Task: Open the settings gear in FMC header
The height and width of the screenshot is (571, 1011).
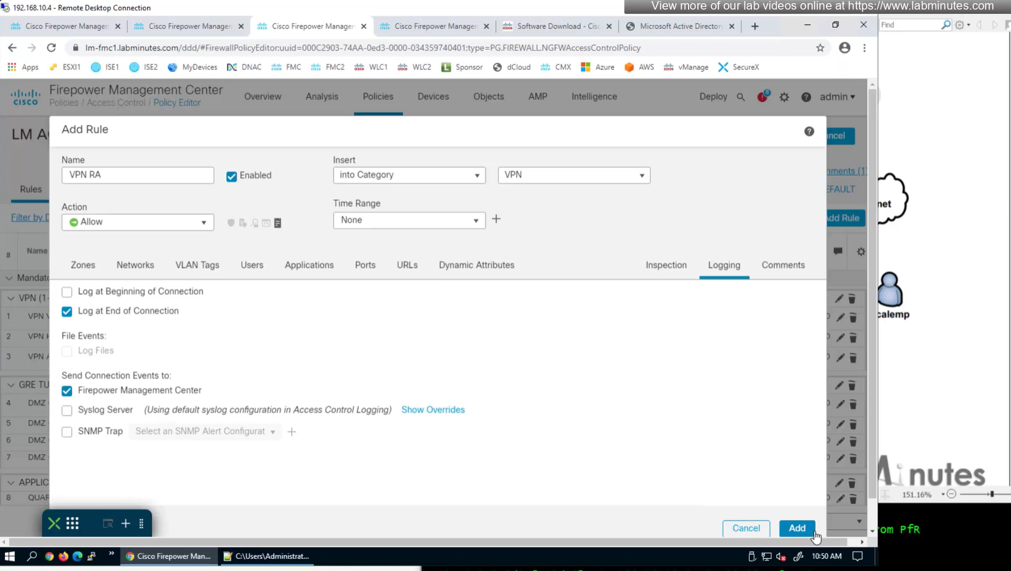Action: [784, 97]
